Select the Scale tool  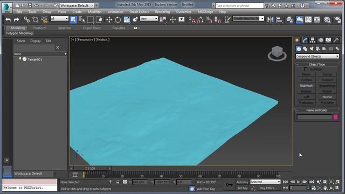[127, 19]
